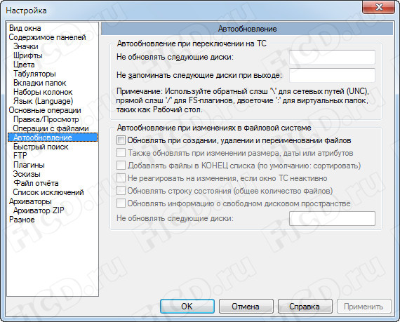Select 'Вид окна' in settings list
The width and height of the screenshot is (400, 322).
pyautogui.click(x=25, y=28)
